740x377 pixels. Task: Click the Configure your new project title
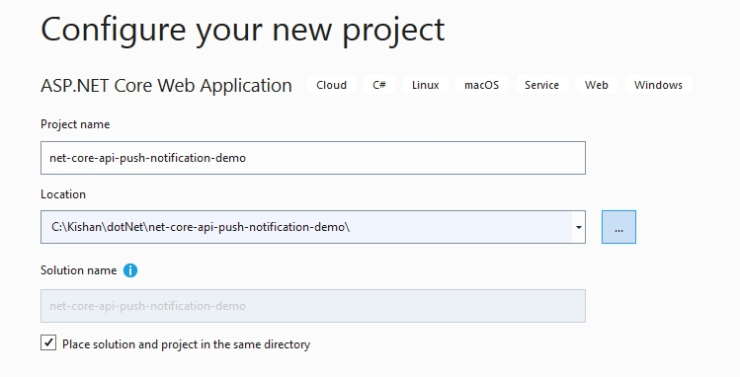243,31
